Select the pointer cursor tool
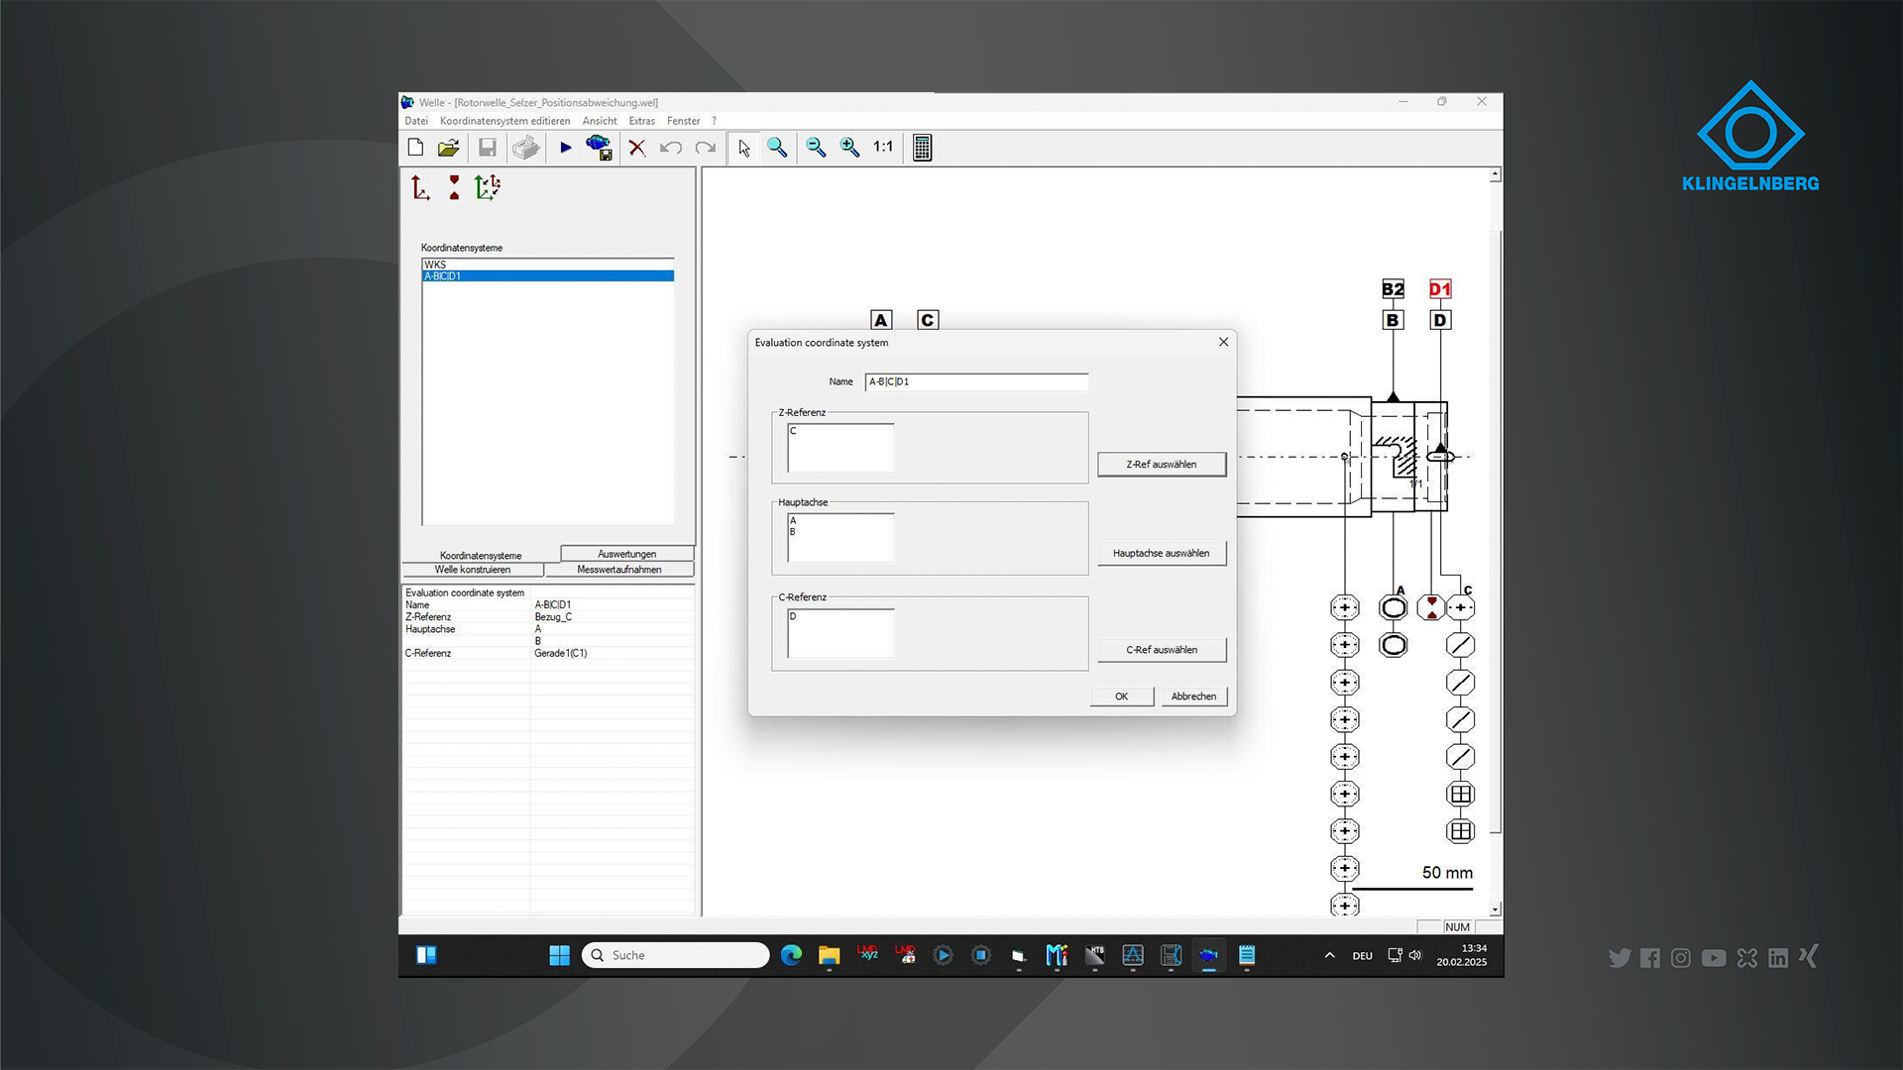The height and width of the screenshot is (1070, 1903). [x=744, y=148]
